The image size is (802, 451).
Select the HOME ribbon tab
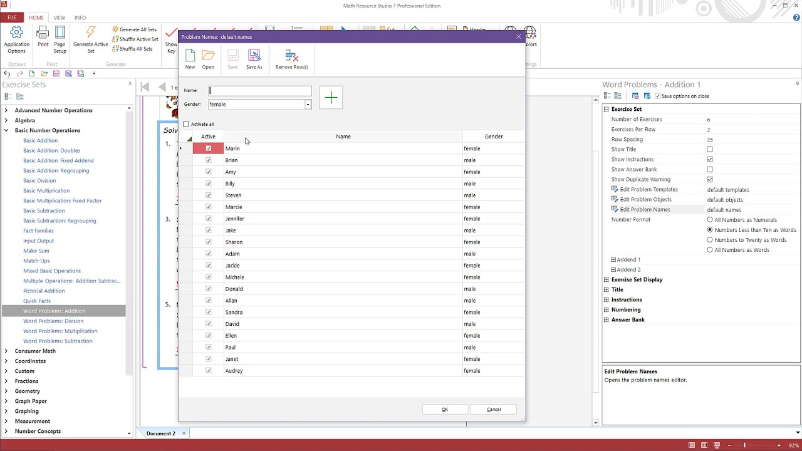click(x=36, y=18)
